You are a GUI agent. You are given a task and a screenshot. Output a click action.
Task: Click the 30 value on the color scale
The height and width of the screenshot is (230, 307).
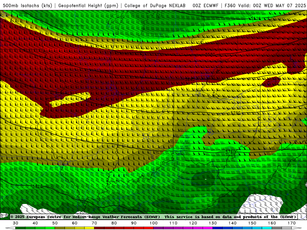[x=15, y=223]
